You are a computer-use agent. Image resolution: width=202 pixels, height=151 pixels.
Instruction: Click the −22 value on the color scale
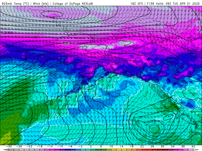pos(29,146)
